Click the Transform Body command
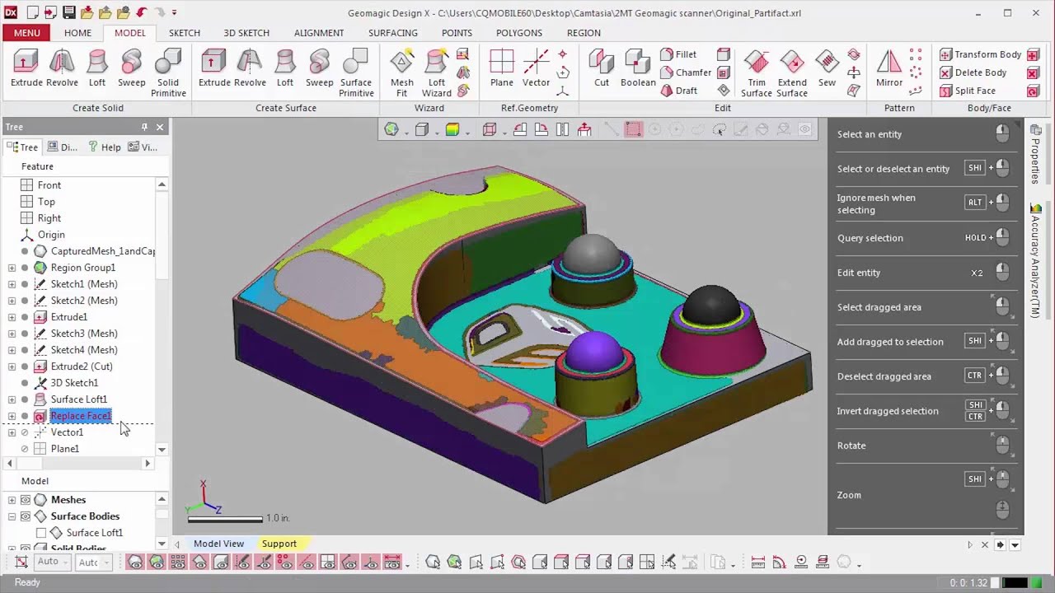This screenshot has height=593, width=1055. point(981,54)
